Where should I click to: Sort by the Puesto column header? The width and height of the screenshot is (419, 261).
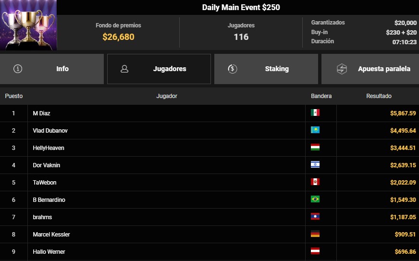tap(14, 96)
